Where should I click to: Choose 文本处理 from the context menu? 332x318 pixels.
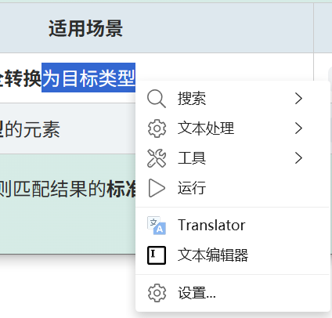233,128
